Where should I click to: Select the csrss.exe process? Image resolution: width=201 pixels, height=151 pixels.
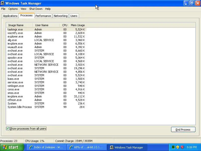click(46, 90)
